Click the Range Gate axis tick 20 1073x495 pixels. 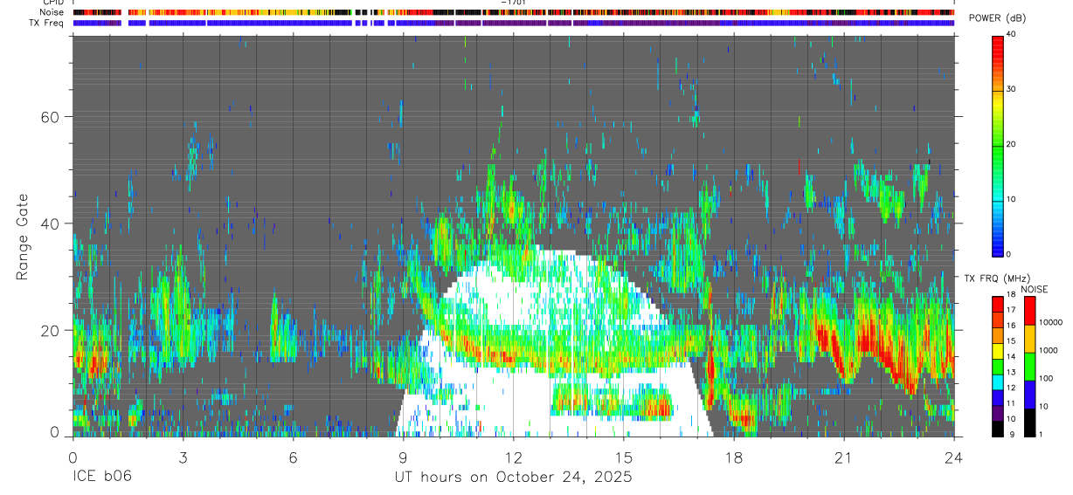52,330
